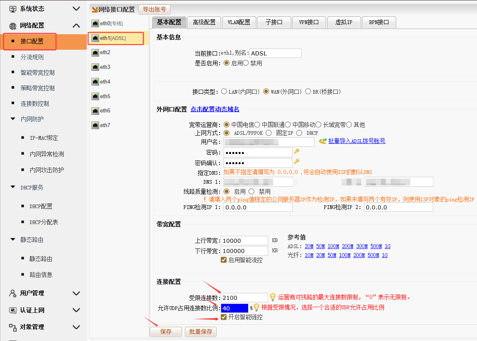
Task: Select 固定IP connection method
Action: click(268, 133)
